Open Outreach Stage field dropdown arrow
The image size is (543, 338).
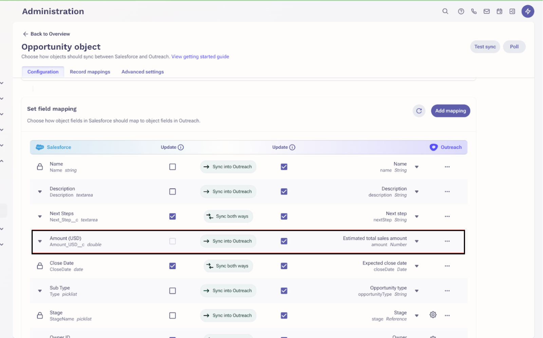coord(417,315)
